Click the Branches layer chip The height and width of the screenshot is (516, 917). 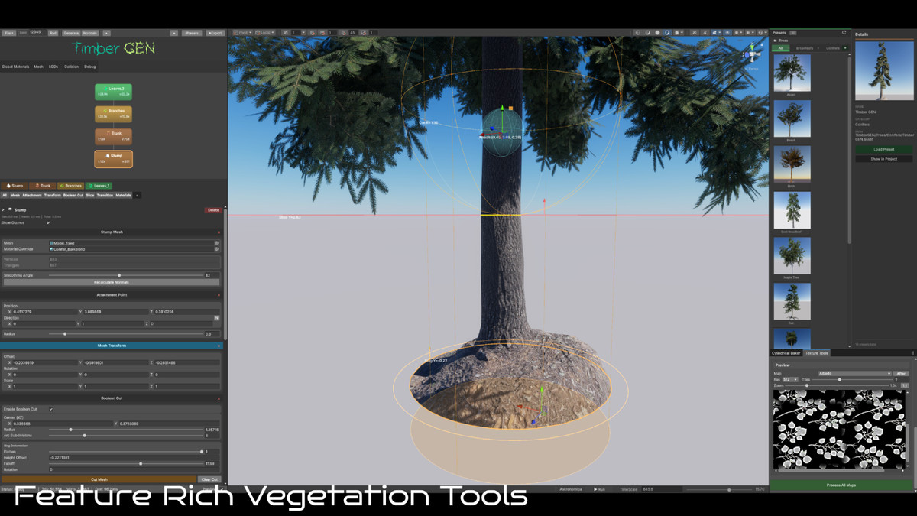coord(71,186)
